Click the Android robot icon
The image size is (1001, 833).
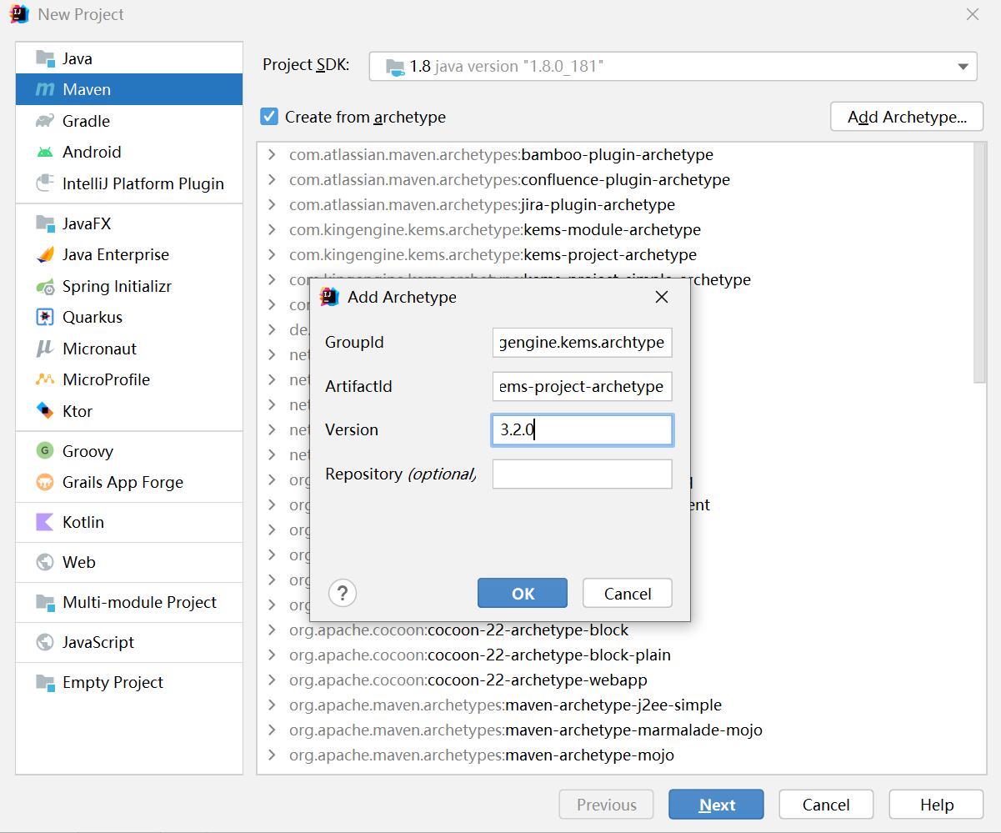pyautogui.click(x=45, y=152)
